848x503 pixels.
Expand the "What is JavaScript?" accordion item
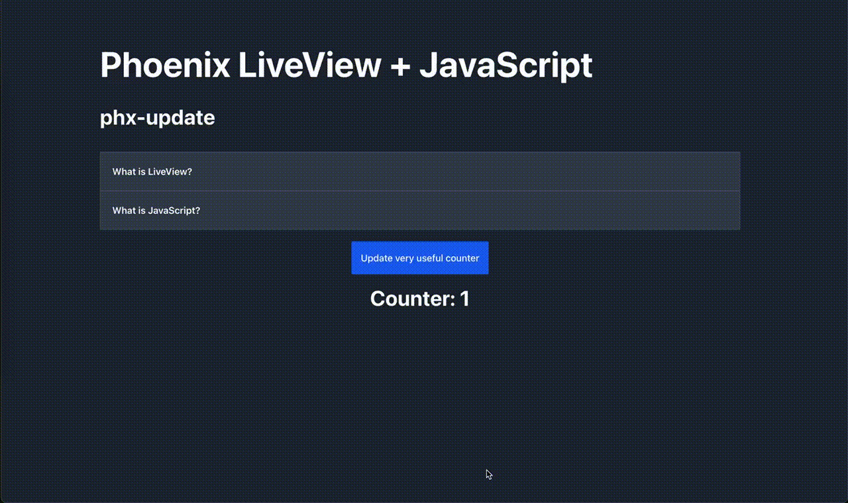tap(419, 210)
